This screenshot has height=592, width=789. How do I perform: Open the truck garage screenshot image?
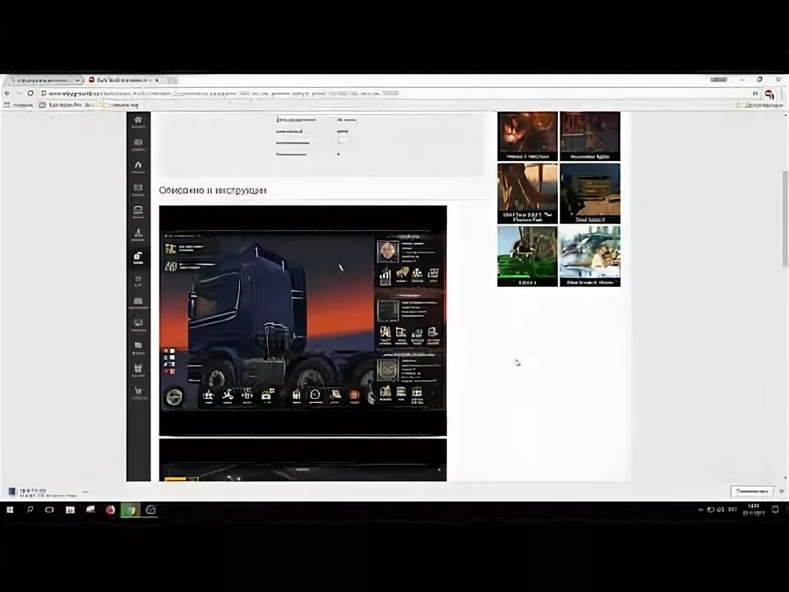point(303,321)
